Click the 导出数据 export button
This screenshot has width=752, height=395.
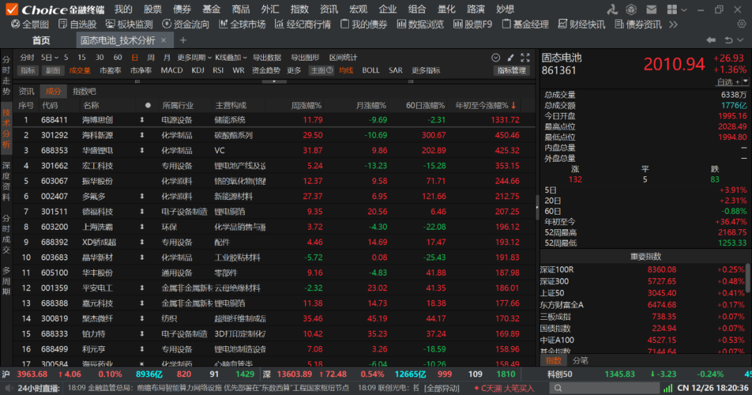(x=267, y=58)
